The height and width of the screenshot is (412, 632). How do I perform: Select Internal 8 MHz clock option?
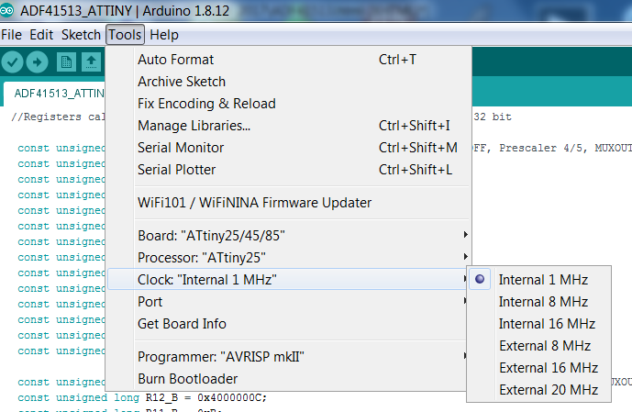538,302
